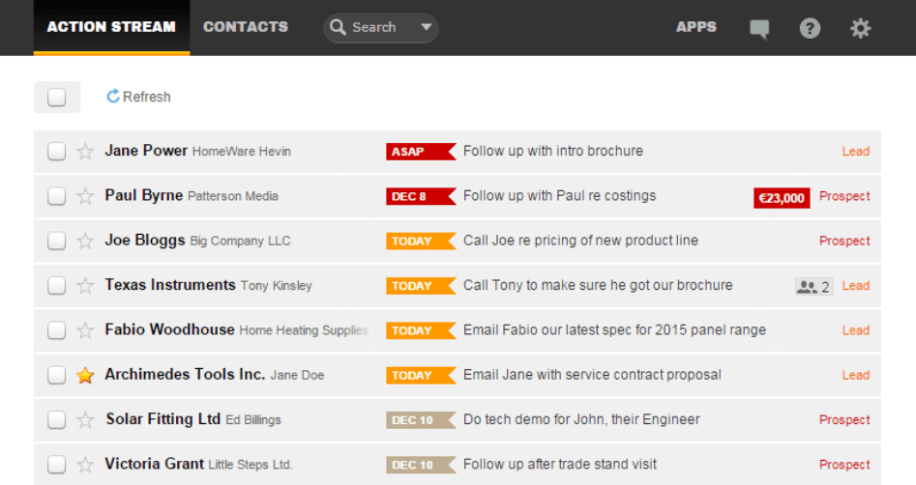
Task: Click the Refresh circular arrow icon
Action: click(x=113, y=97)
